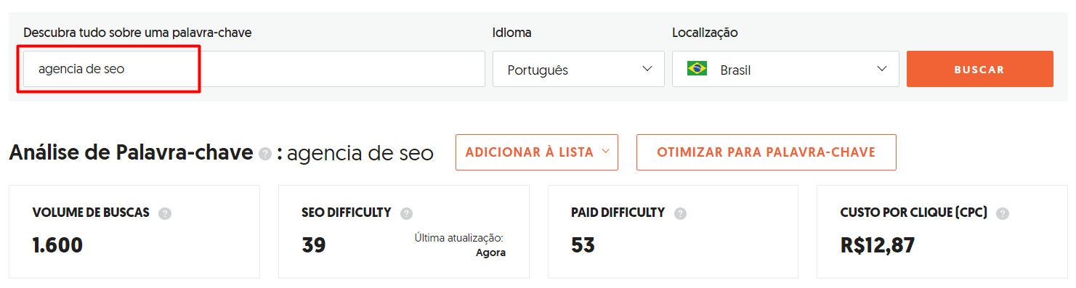Click the agencia de seo heading text
Image resolution: width=1076 pixels, height=288 pixels.
pos(360,154)
